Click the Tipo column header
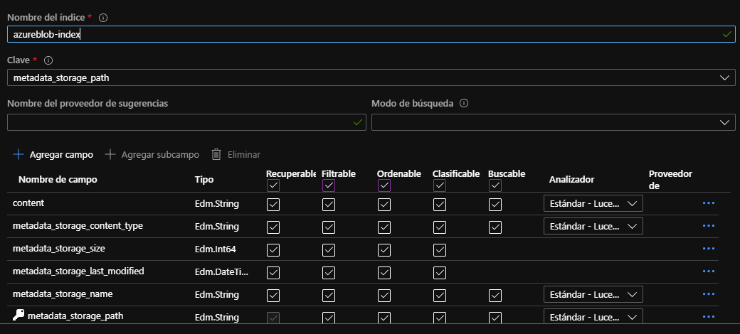 click(204, 179)
